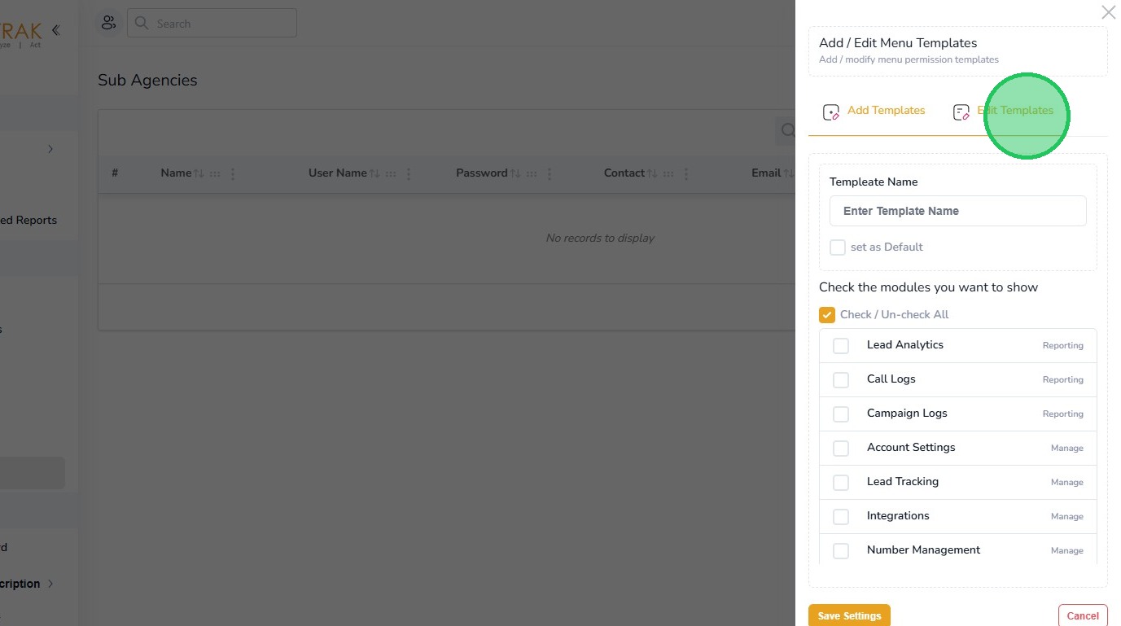Focus the Enter Template Name field
Viewport: 1121px width, 626px height.
point(957,211)
